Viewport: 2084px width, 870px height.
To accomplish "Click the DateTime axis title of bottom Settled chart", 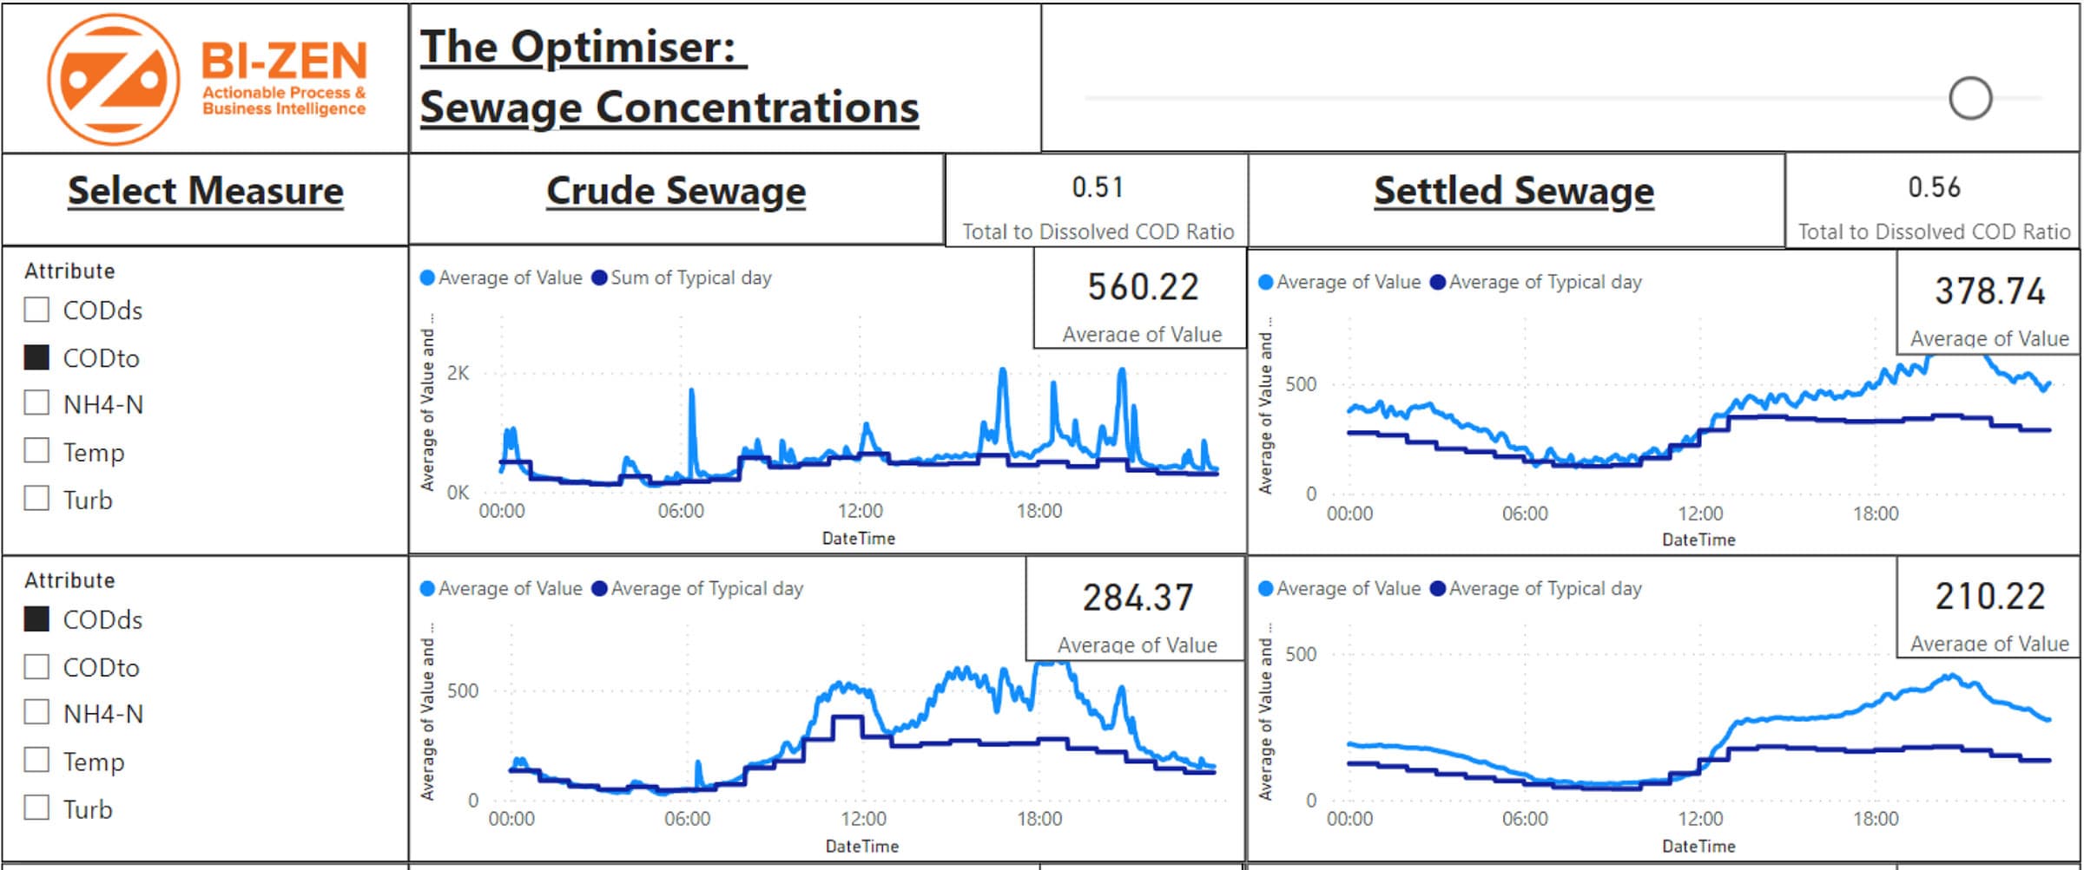I will pos(1698,846).
